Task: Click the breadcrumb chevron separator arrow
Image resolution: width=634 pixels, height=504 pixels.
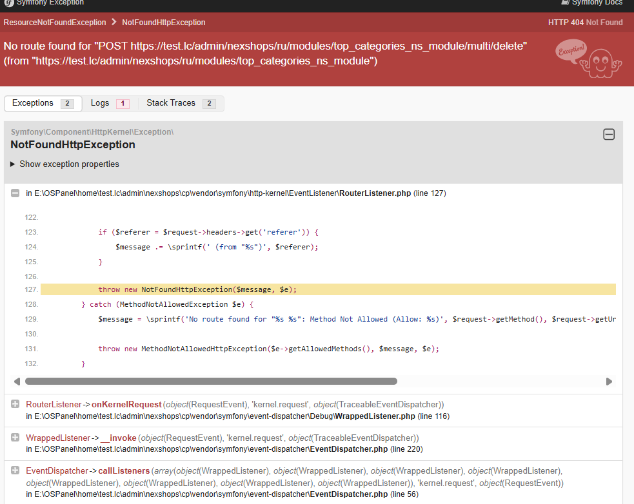Action: click(114, 23)
